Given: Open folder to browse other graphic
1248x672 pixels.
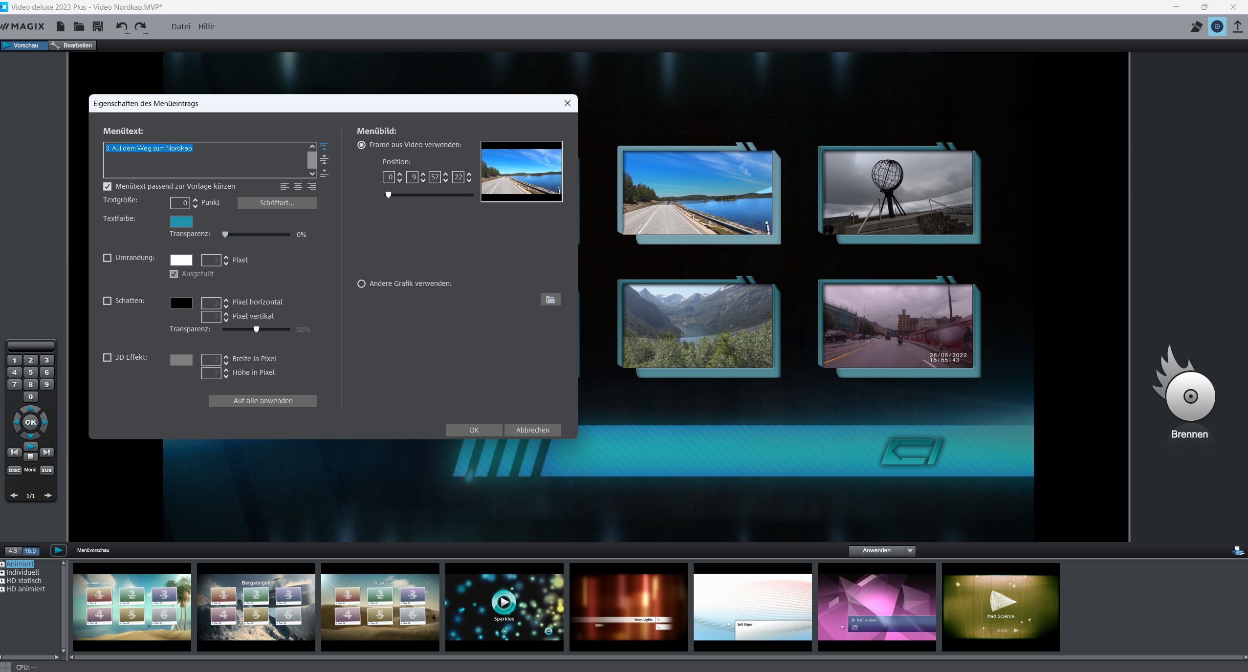Looking at the screenshot, I should [x=550, y=300].
